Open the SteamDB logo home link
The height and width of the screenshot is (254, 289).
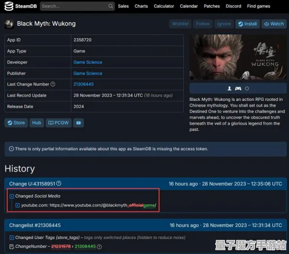click(x=21, y=6)
